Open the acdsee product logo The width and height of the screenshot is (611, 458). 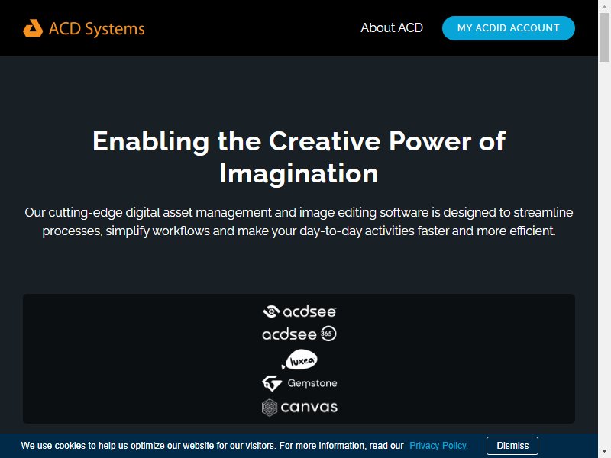point(299,311)
